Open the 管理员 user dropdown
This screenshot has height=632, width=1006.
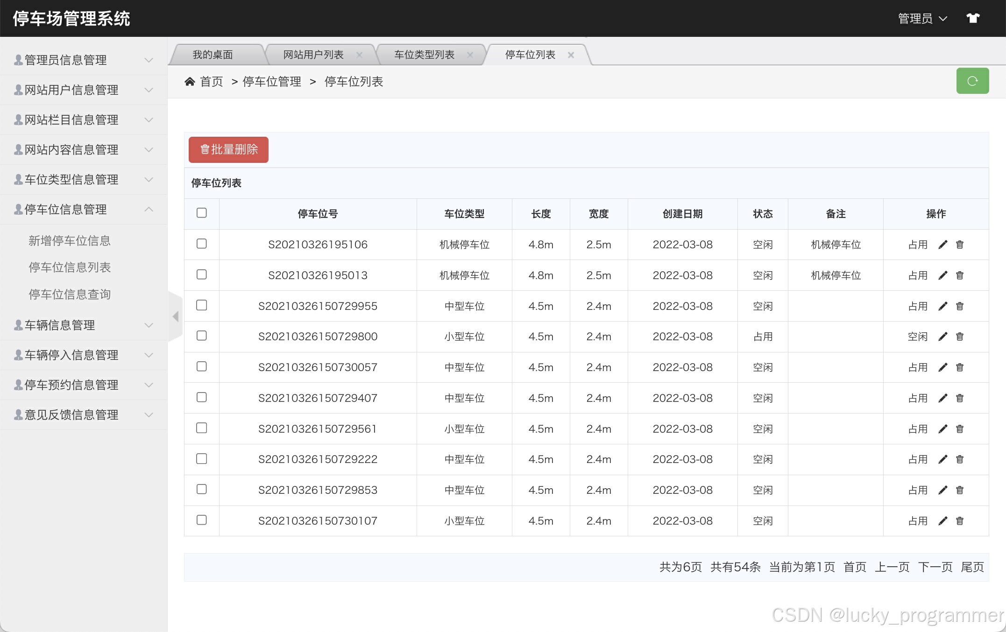click(x=922, y=19)
